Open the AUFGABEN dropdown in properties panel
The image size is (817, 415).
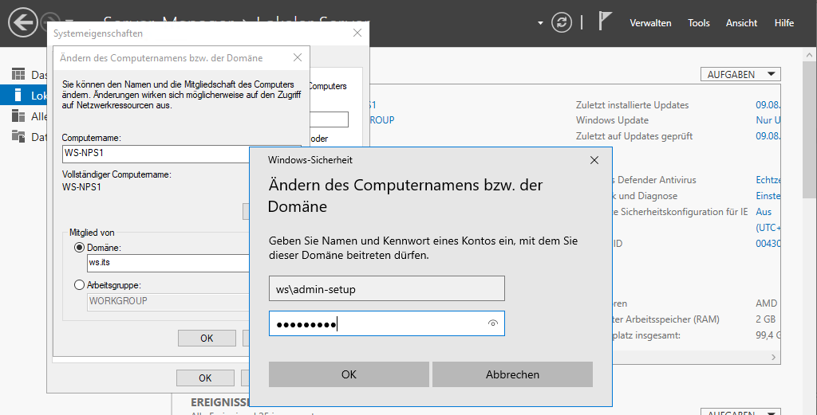(x=740, y=74)
